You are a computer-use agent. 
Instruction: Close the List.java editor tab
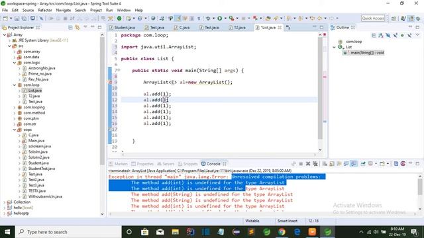click(x=280, y=28)
